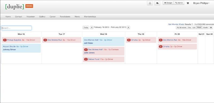214x103 pixels.
Task: Click the print schedule icon
Action: [211, 28]
